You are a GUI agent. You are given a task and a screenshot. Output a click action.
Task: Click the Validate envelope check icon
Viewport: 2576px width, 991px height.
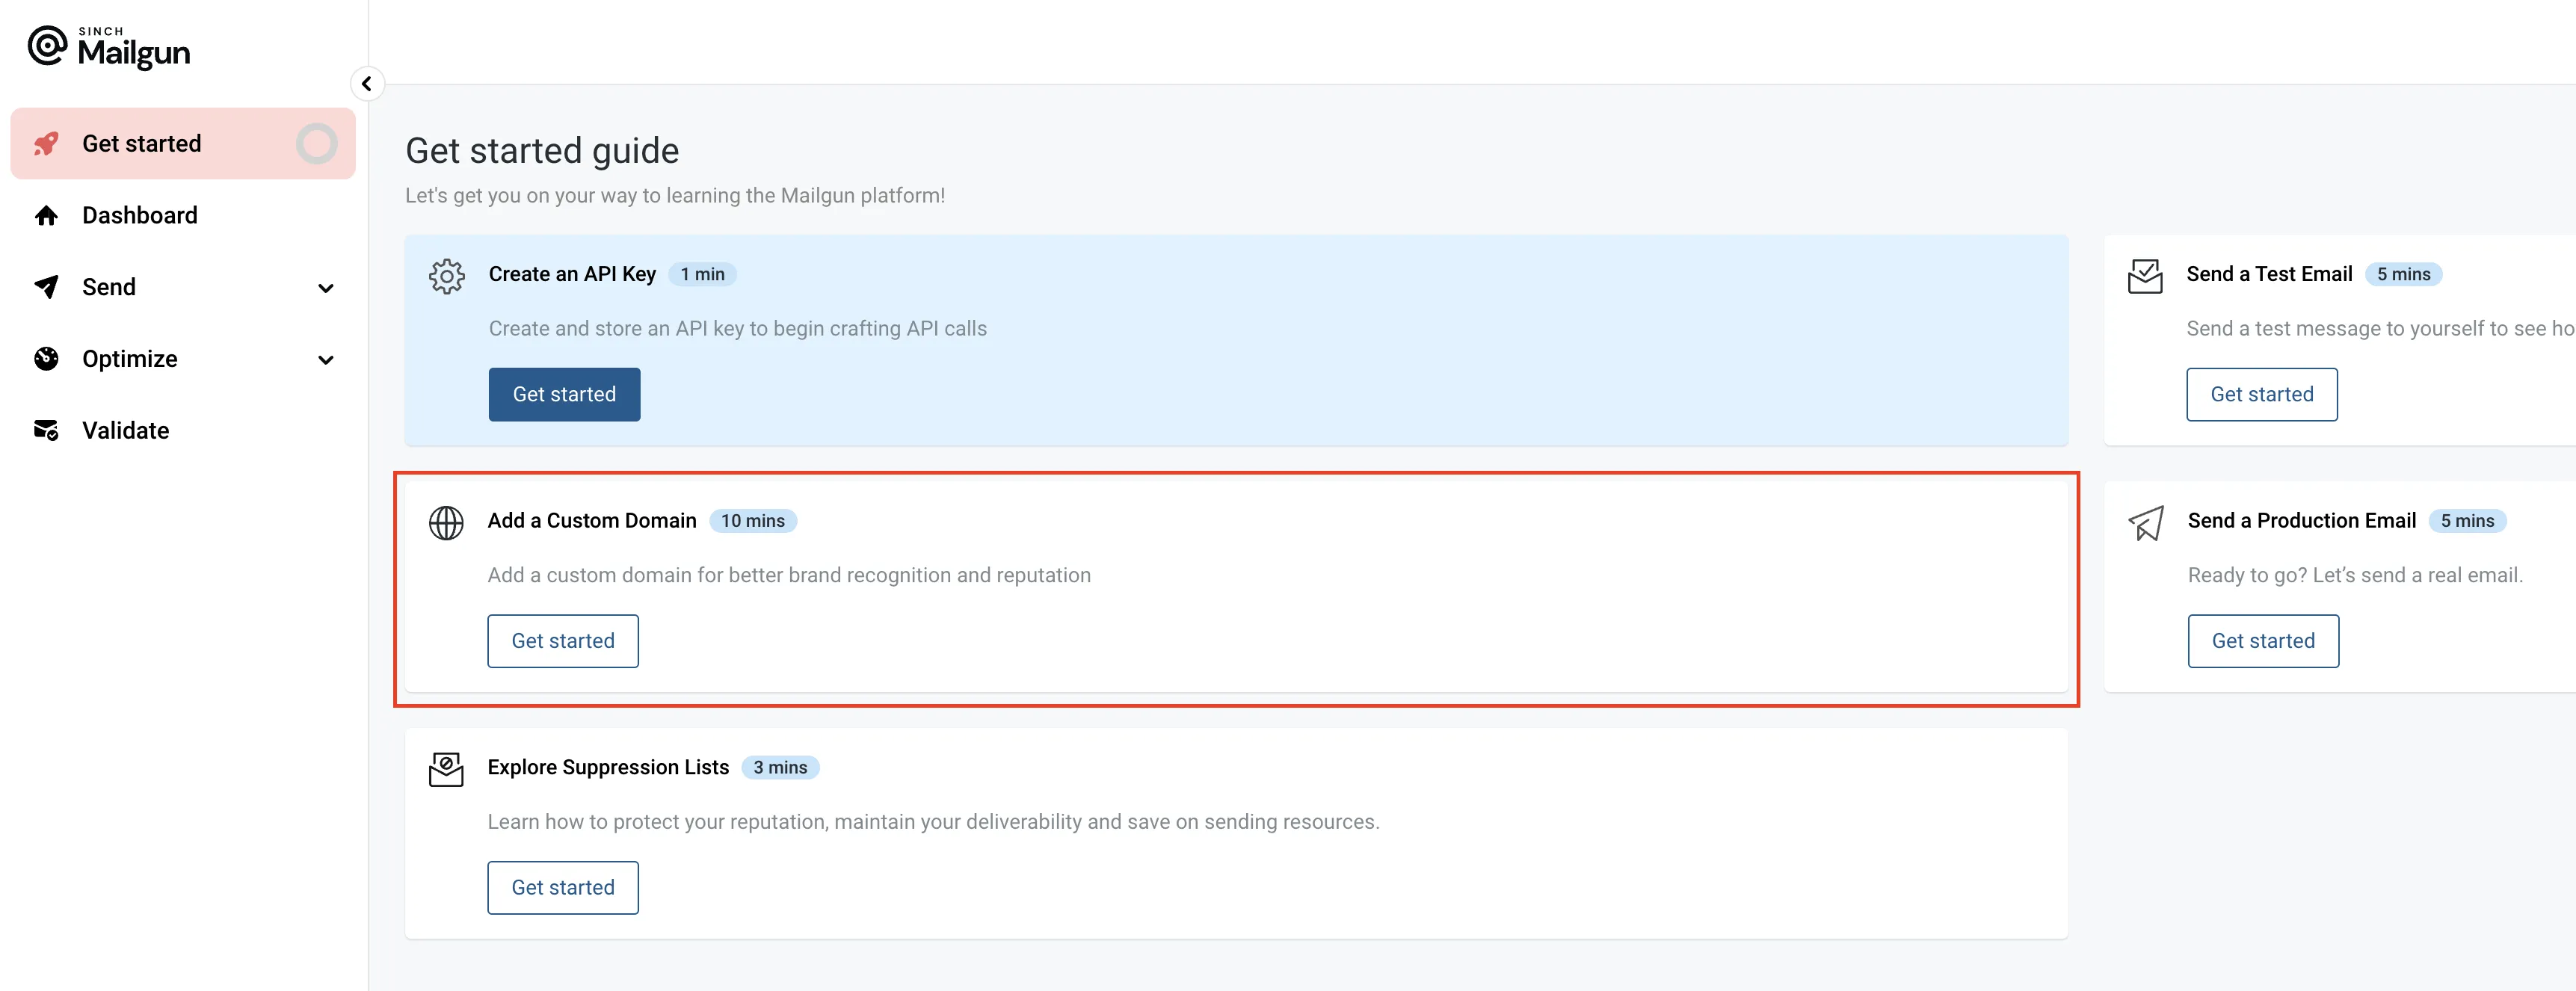click(x=46, y=431)
